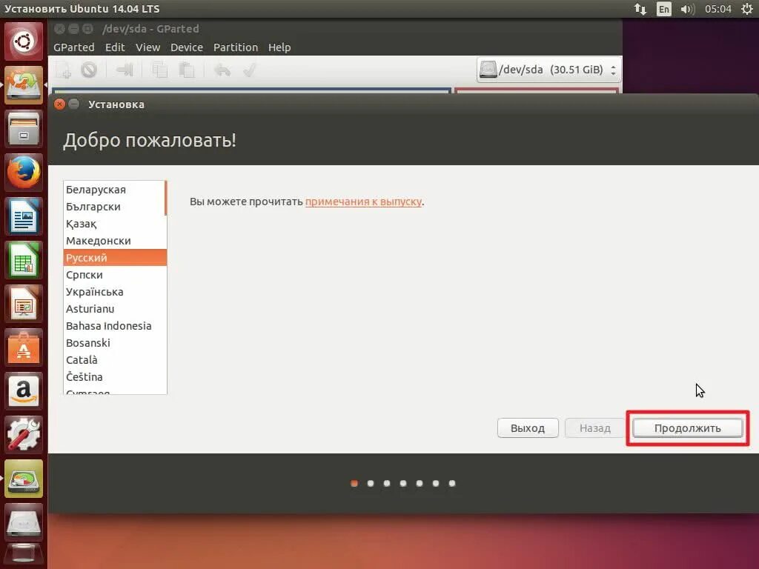
Task: Open the sound volume indicator
Action: pyautogui.click(x=687, y=9)
